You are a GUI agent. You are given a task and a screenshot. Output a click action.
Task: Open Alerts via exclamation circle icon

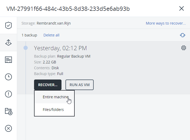(8, 94)
